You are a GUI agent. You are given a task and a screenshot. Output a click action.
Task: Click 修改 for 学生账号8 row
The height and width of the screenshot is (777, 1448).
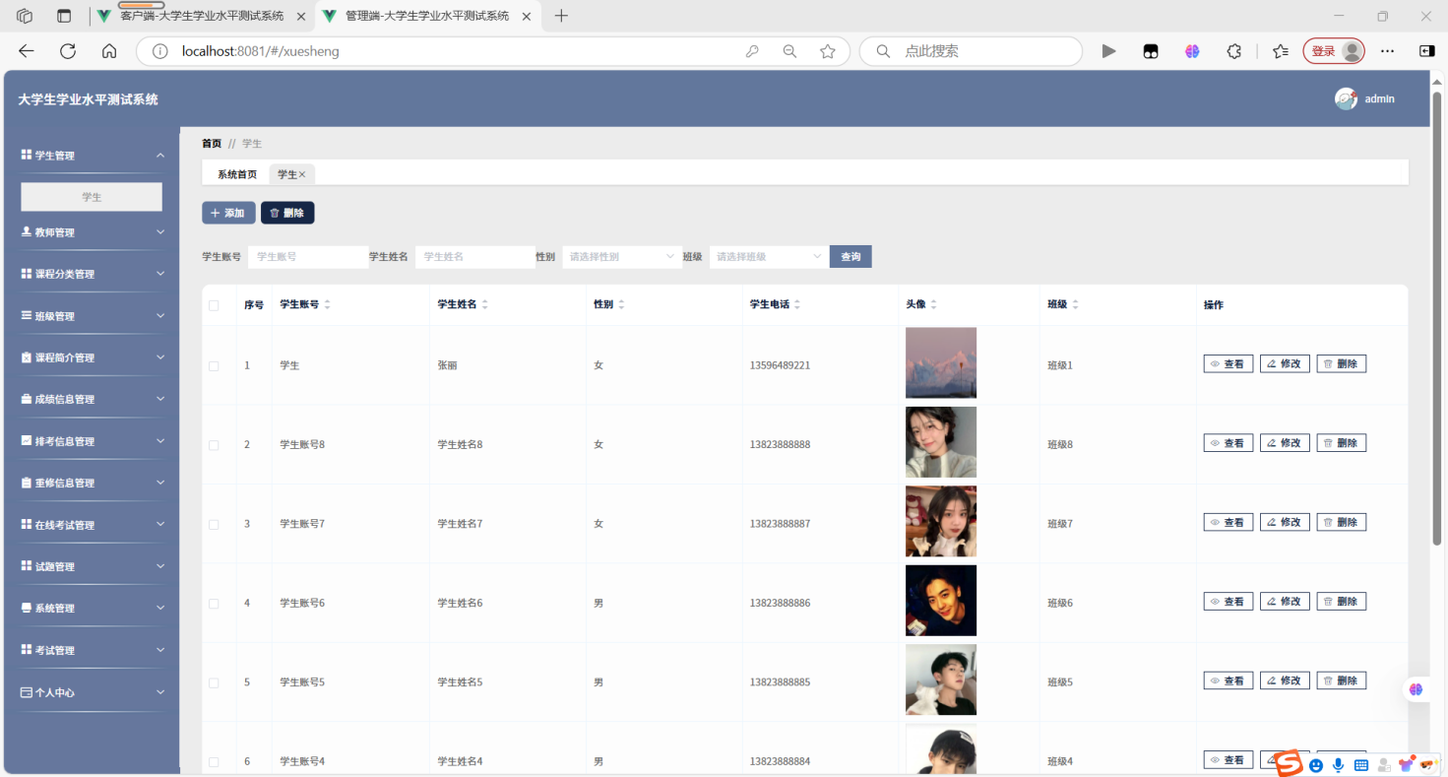(x=1285, y=443)
